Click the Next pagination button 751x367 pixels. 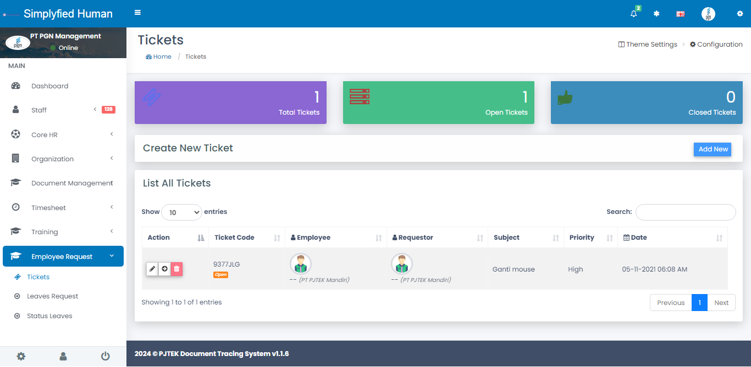click(721, 303)
